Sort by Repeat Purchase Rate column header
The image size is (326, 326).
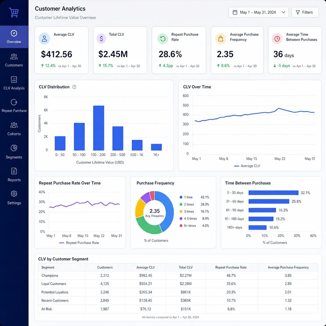pyautogui.click(x=231, y=267)
